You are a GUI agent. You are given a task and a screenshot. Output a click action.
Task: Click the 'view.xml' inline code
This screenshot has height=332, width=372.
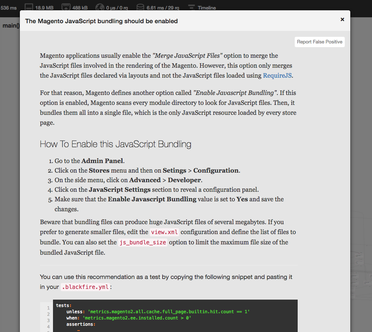[x=164, y=232]
